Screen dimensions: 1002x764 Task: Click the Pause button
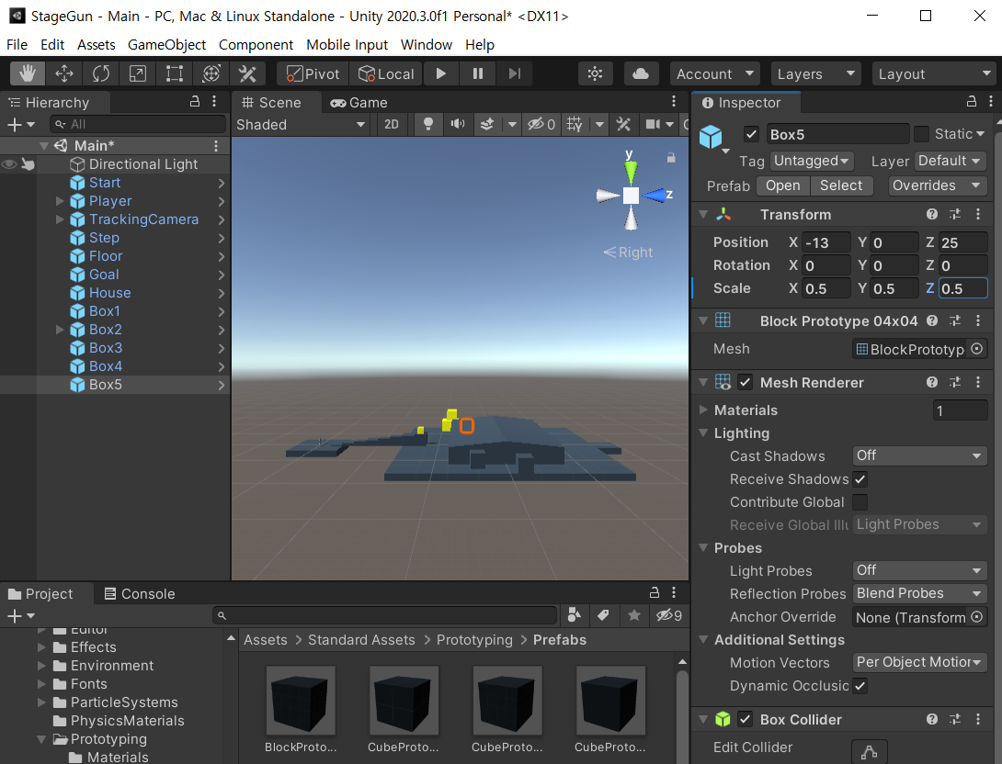click(477, 74)
